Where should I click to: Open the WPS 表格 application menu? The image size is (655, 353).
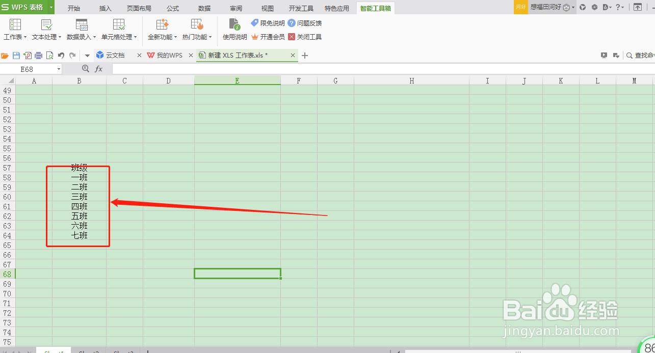point(24,7)
